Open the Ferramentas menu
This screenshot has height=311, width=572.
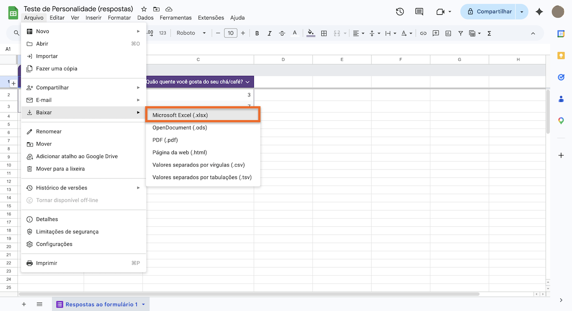(x=176, y=18)
